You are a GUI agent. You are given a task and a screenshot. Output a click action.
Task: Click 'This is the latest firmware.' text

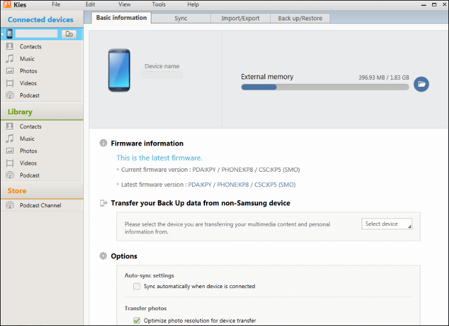(159, 158)
